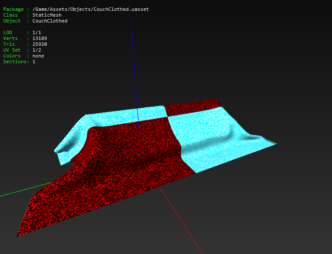The image size is (332, 254).
Task: Select the package path /Game/Assets/Objects/CouchClothed.uasset
Action: point(91,9)
